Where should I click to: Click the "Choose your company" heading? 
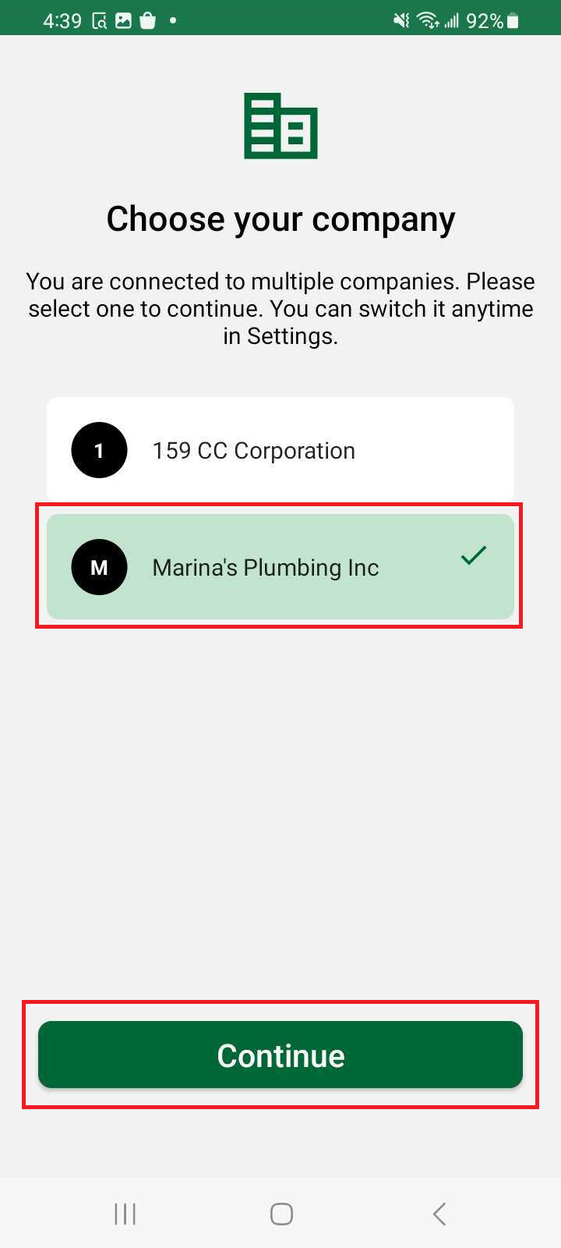[280, 219]
